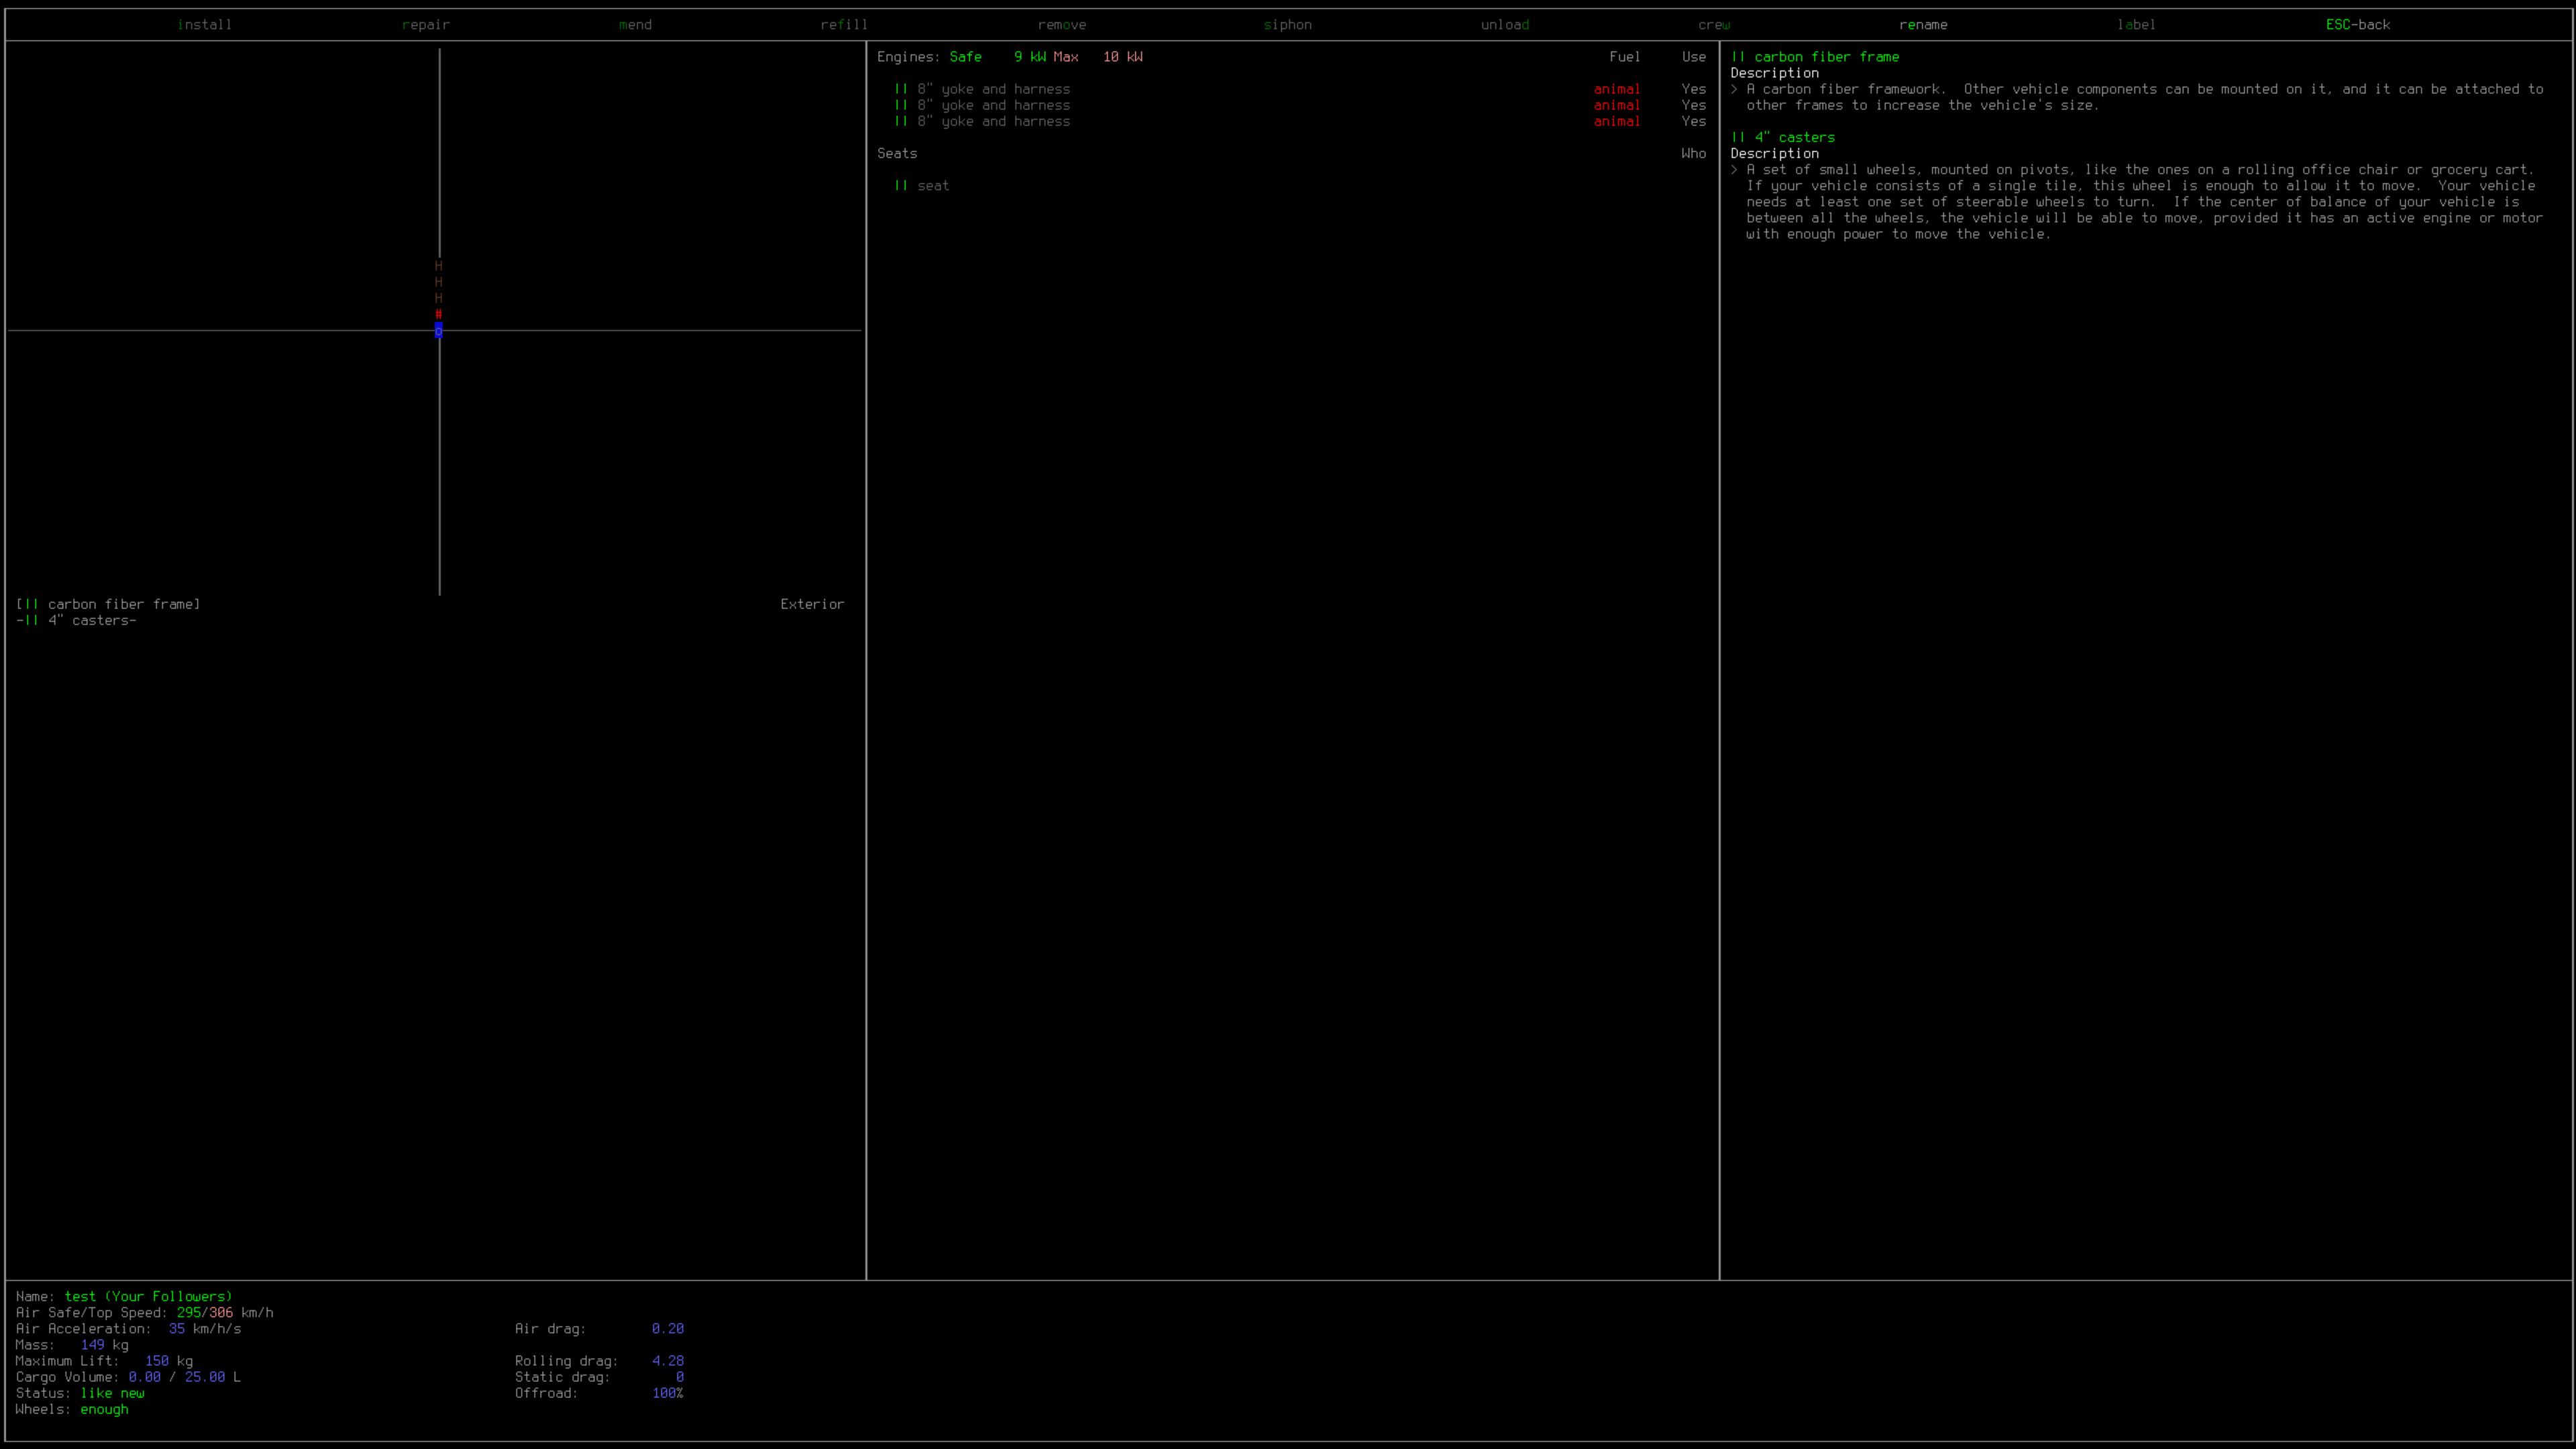Click ESC-back to leave the screen
2576x1449 pixels.
click(x=2357, y=24)
